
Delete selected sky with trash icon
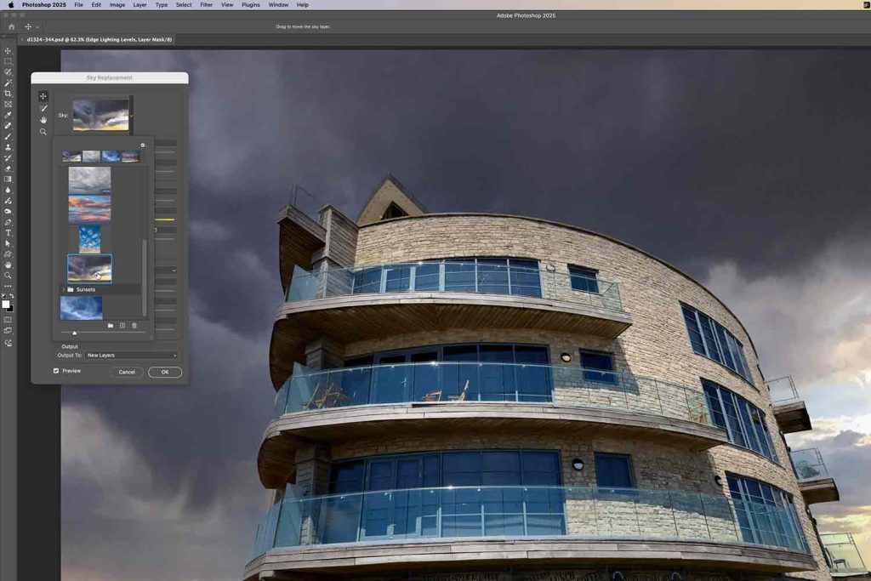(x=134, y=326)
